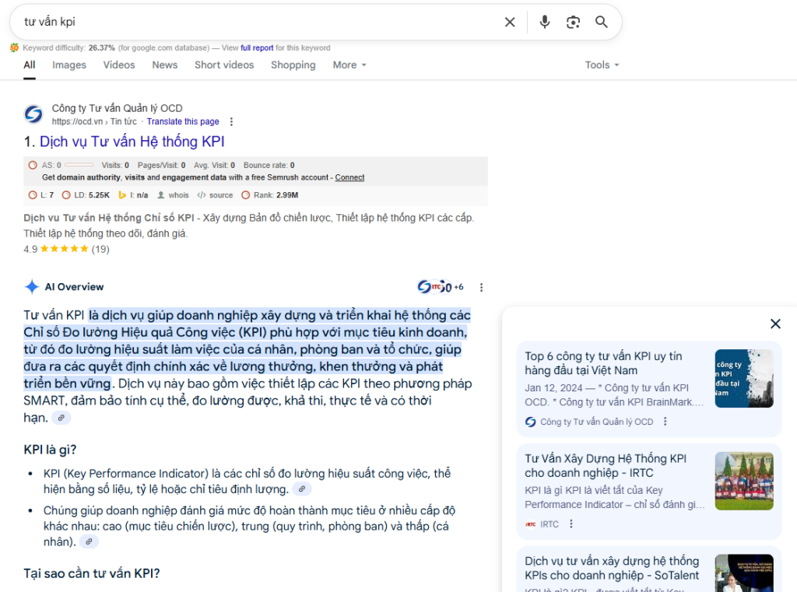Switch to the News tab
Image resolution: width=797 pixels, height=592 pixels.
pos(165,65)
